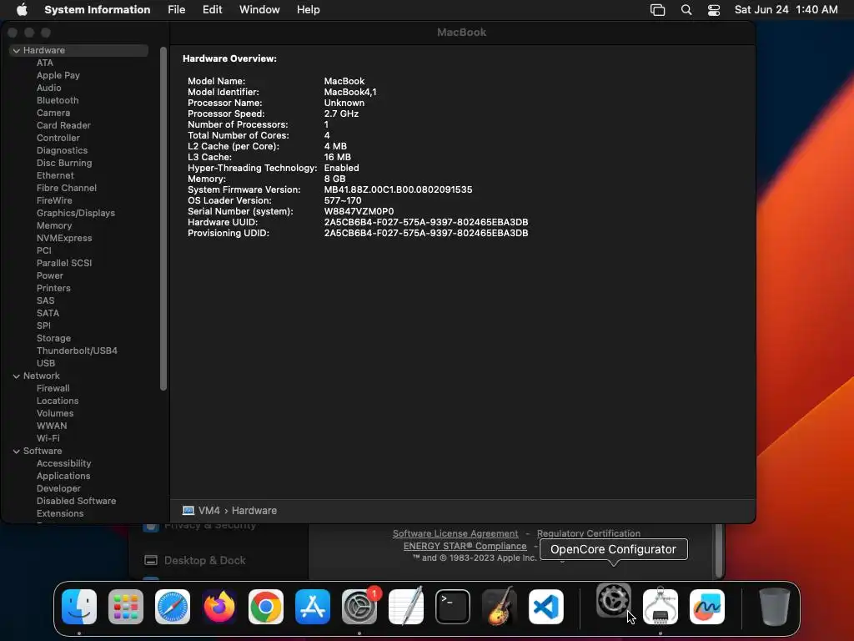Select NVMExpress in the sidebar
Viewport: 854px width, 641px height.
coord(64,238)
